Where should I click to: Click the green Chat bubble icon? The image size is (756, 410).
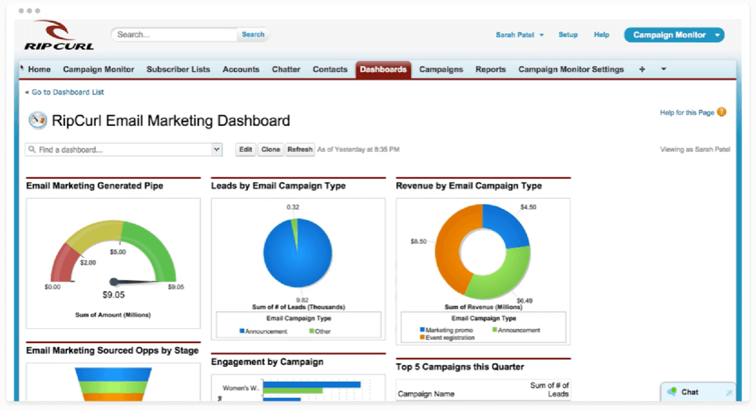672,392
